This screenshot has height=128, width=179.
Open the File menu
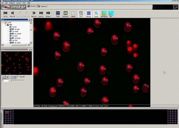(x=2, y=3)
